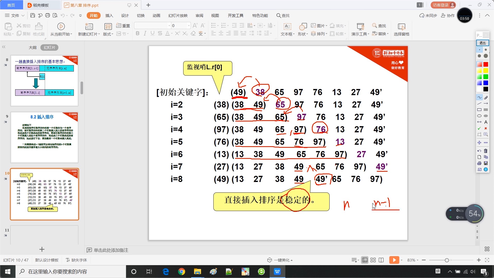Switch to reading view in status bar
The height and width of the screenshot is (278, 494).
(x=381, y=260)
